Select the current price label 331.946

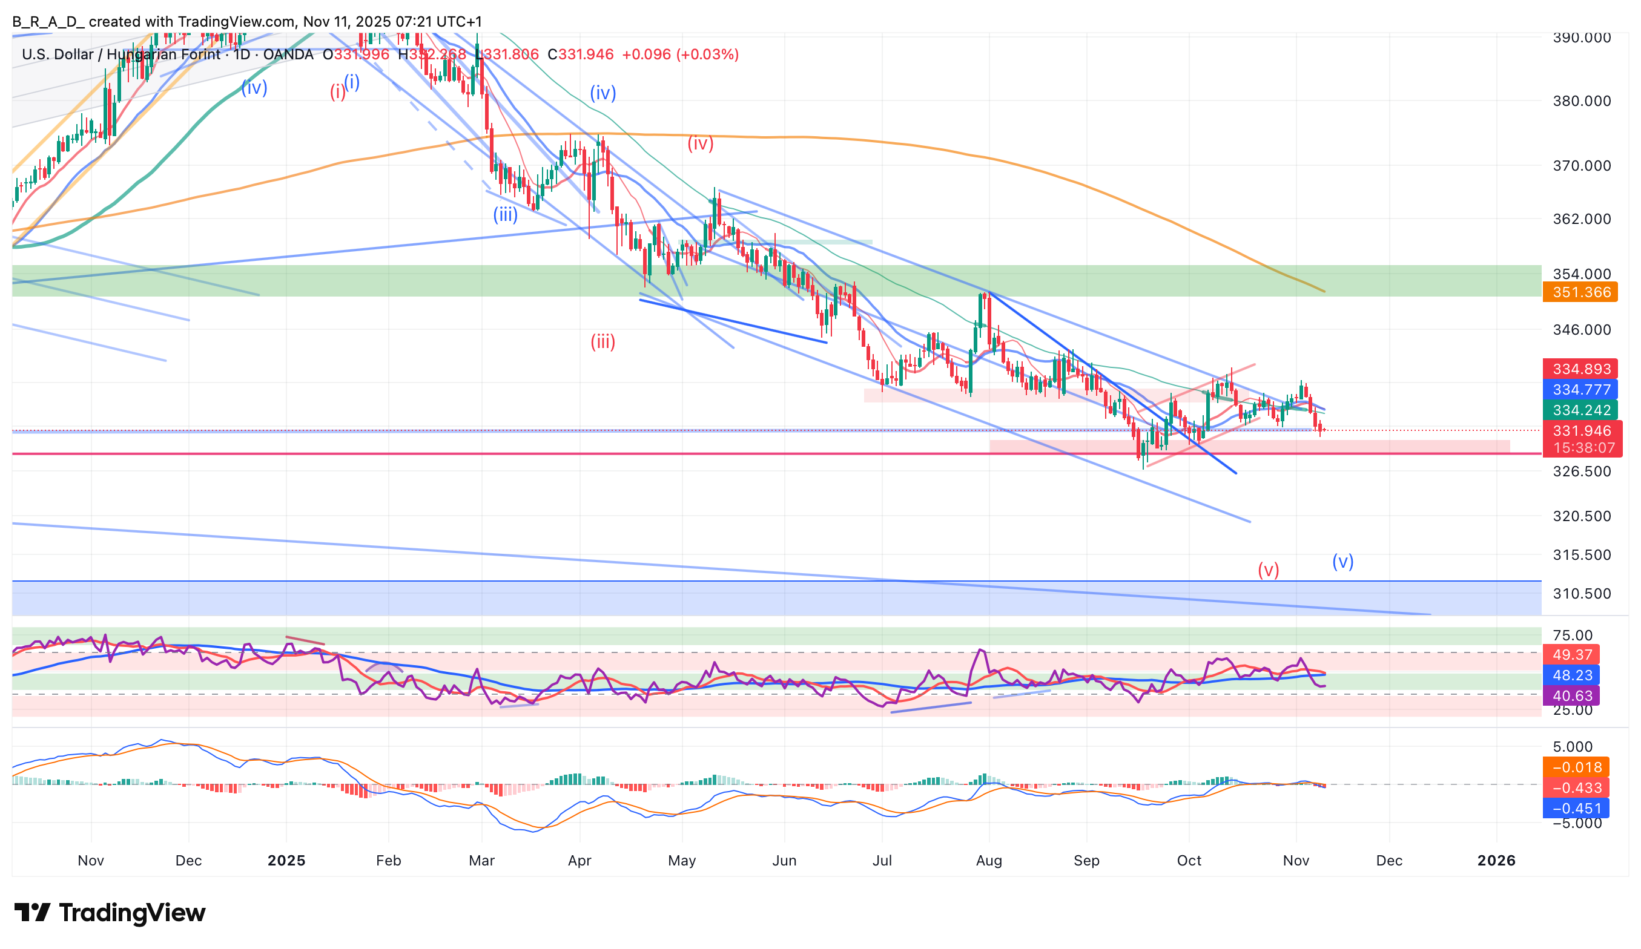(x=1582, y=431)
